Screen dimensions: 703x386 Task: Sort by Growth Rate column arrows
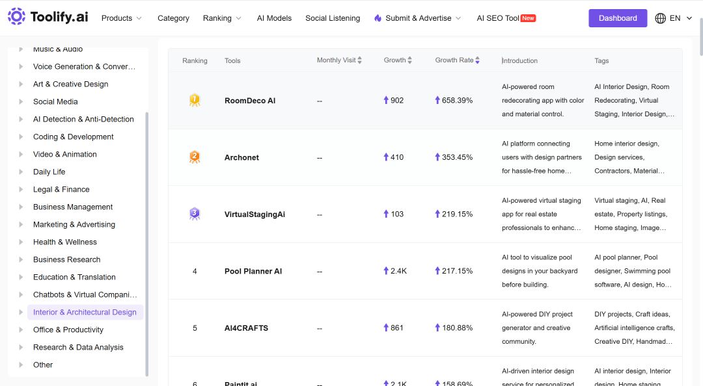(478, 60)
